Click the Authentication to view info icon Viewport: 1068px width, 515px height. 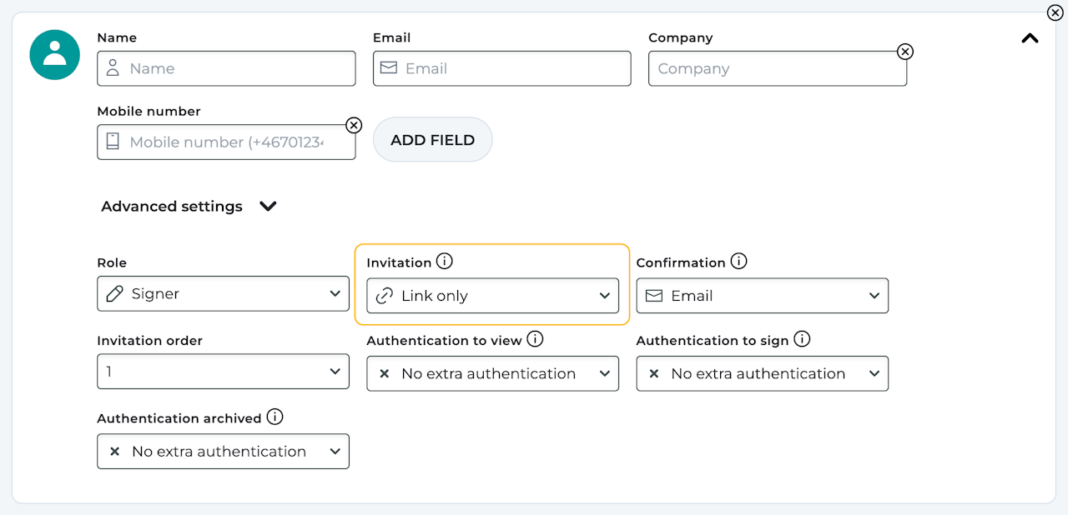535,339
